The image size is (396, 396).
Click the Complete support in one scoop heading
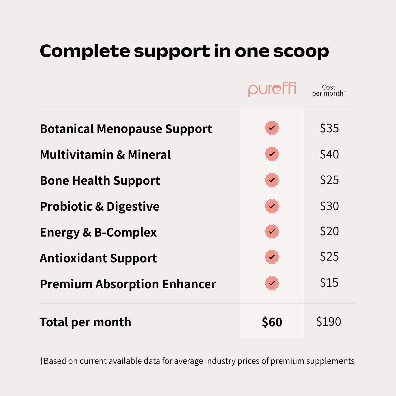click(184, 51)
